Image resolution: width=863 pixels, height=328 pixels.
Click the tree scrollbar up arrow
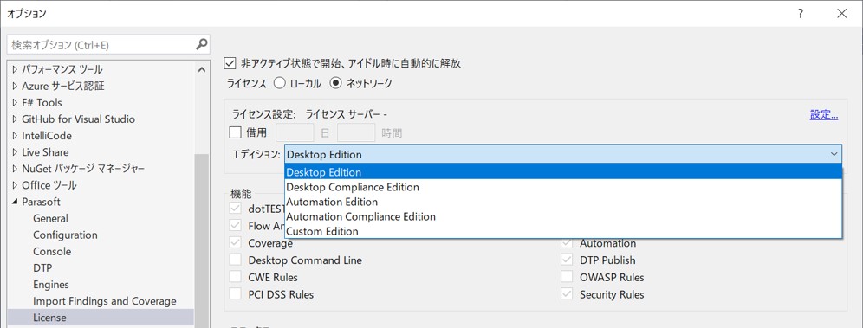coord(201,70)
